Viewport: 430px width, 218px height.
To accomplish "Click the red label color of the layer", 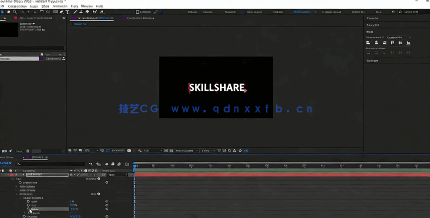I will (x=11, y=175).
